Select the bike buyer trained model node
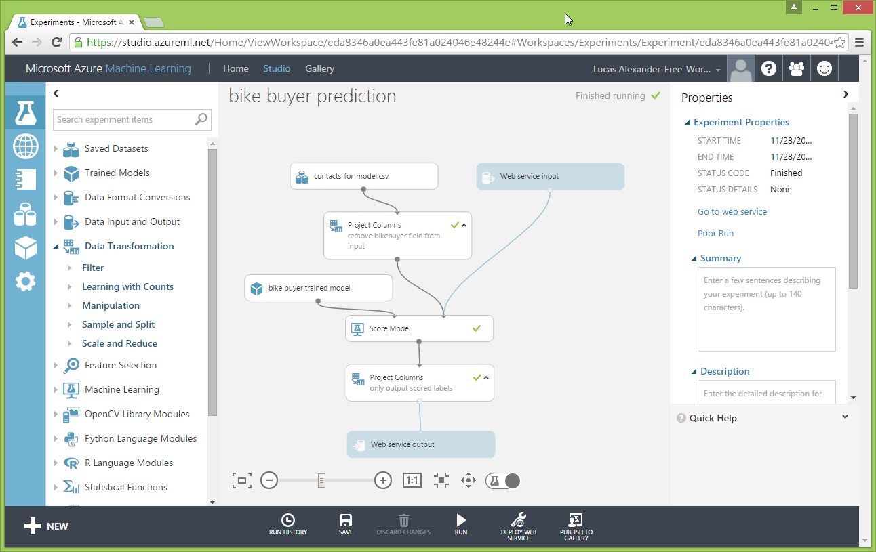876x552 pixels. click(x=319, y=288)
